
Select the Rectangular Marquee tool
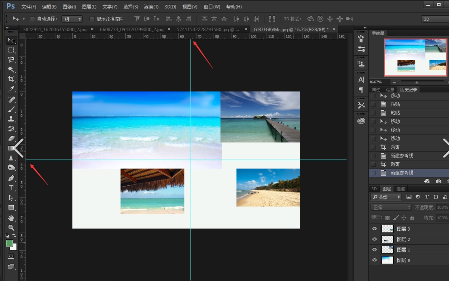click(11, 50)
